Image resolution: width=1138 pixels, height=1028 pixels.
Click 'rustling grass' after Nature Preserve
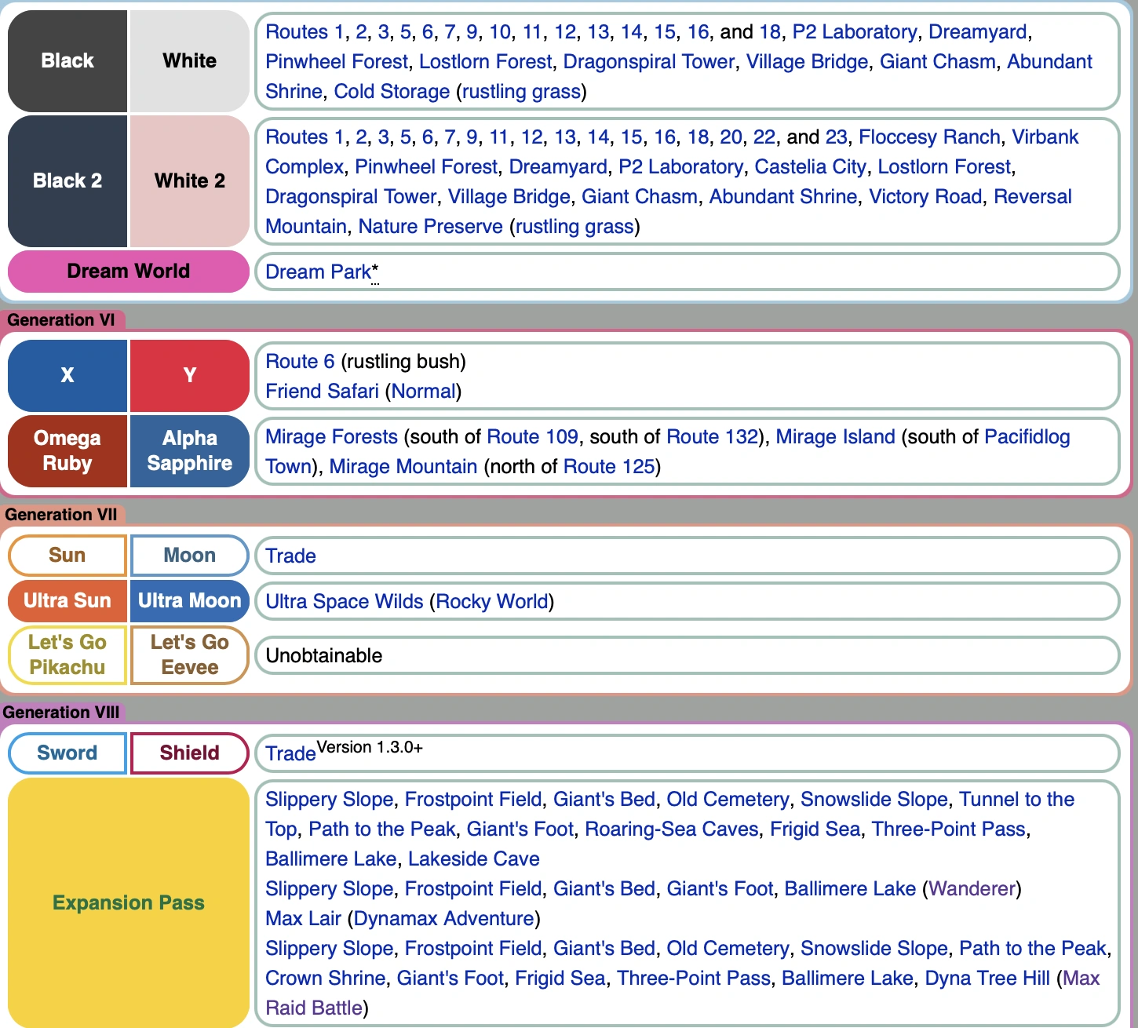(574, 227)
